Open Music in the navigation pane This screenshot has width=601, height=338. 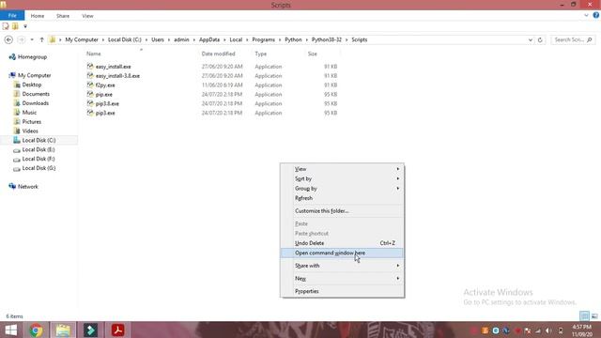29,113
